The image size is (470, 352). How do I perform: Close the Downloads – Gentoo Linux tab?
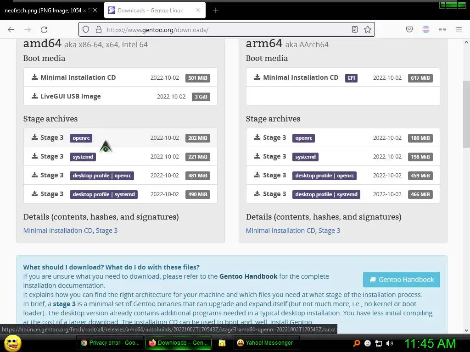point(198,10)
